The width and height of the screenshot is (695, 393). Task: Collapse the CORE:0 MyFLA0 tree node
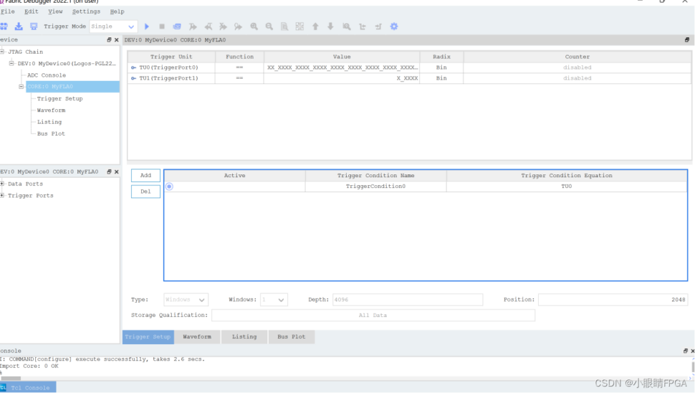coord(21,87)
